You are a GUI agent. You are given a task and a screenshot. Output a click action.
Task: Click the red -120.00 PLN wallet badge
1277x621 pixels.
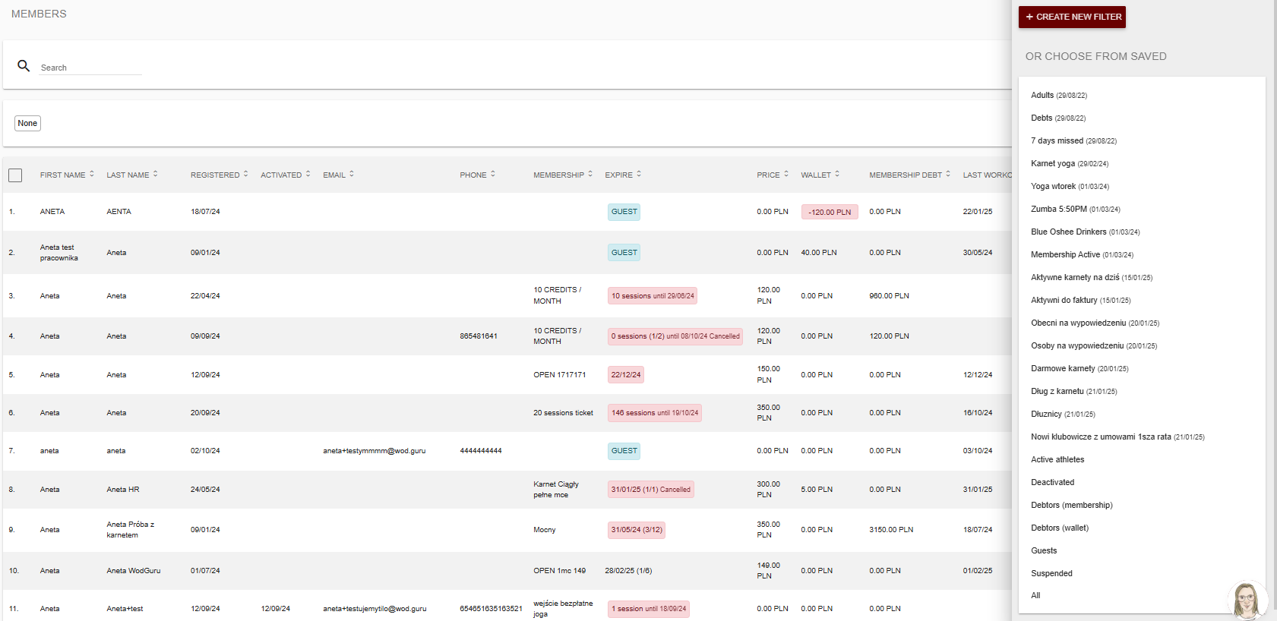pyautogui.click(x=830, y=213)
